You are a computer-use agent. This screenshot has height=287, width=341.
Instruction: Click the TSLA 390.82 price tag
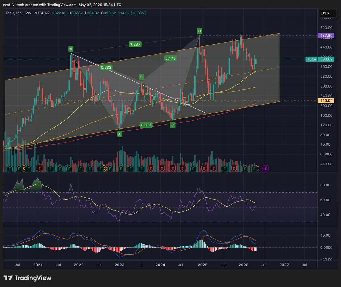pos(320,59)
